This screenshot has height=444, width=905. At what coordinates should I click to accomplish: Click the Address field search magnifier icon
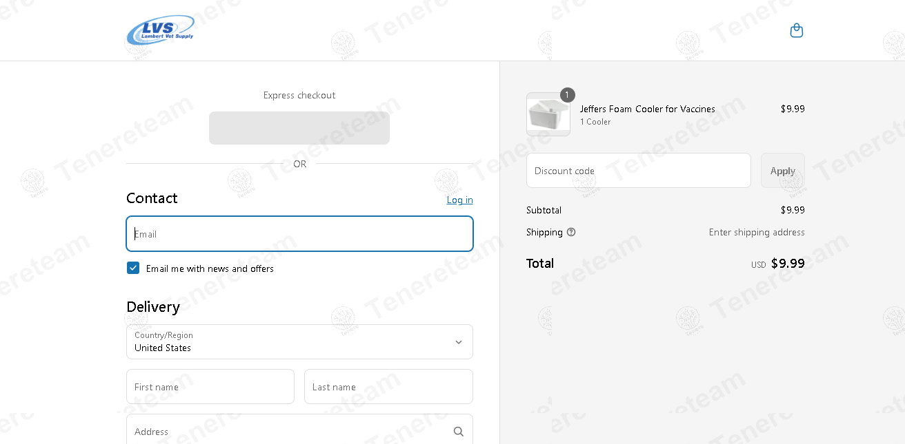[459, 432]
